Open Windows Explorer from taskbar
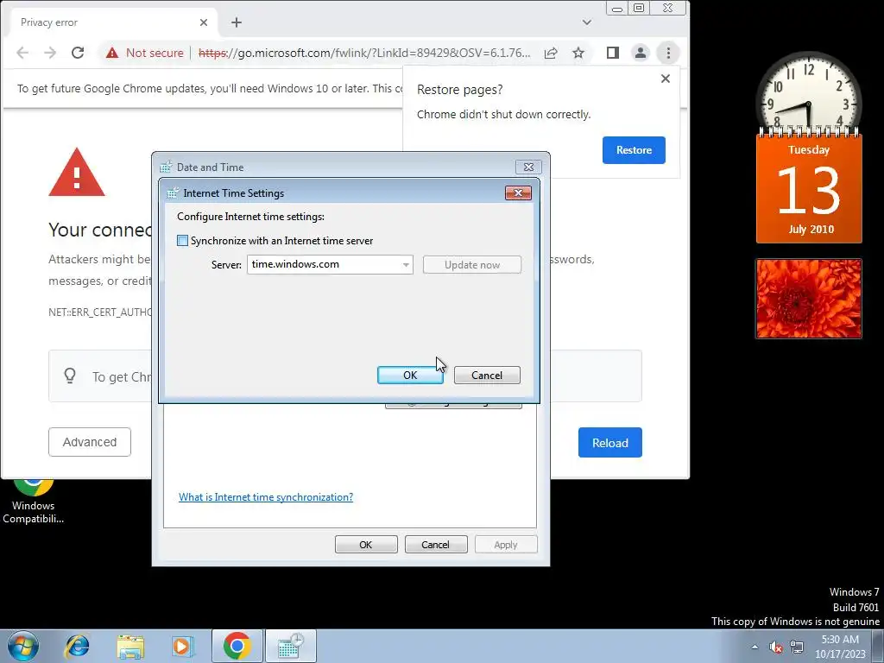Viewport: 884px width, 663px height. [130, 646]
